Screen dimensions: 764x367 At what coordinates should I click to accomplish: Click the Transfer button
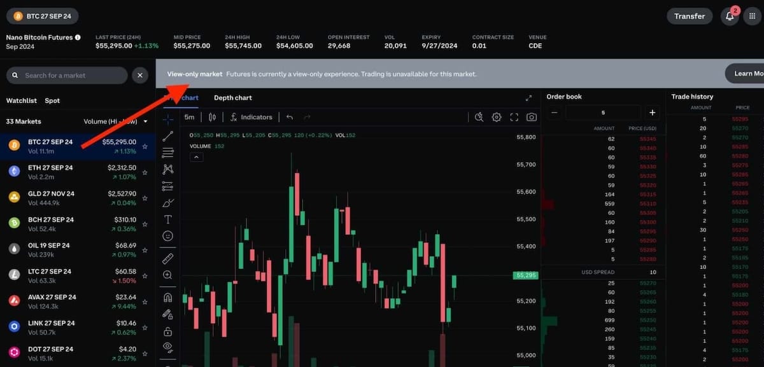(689, 16)
